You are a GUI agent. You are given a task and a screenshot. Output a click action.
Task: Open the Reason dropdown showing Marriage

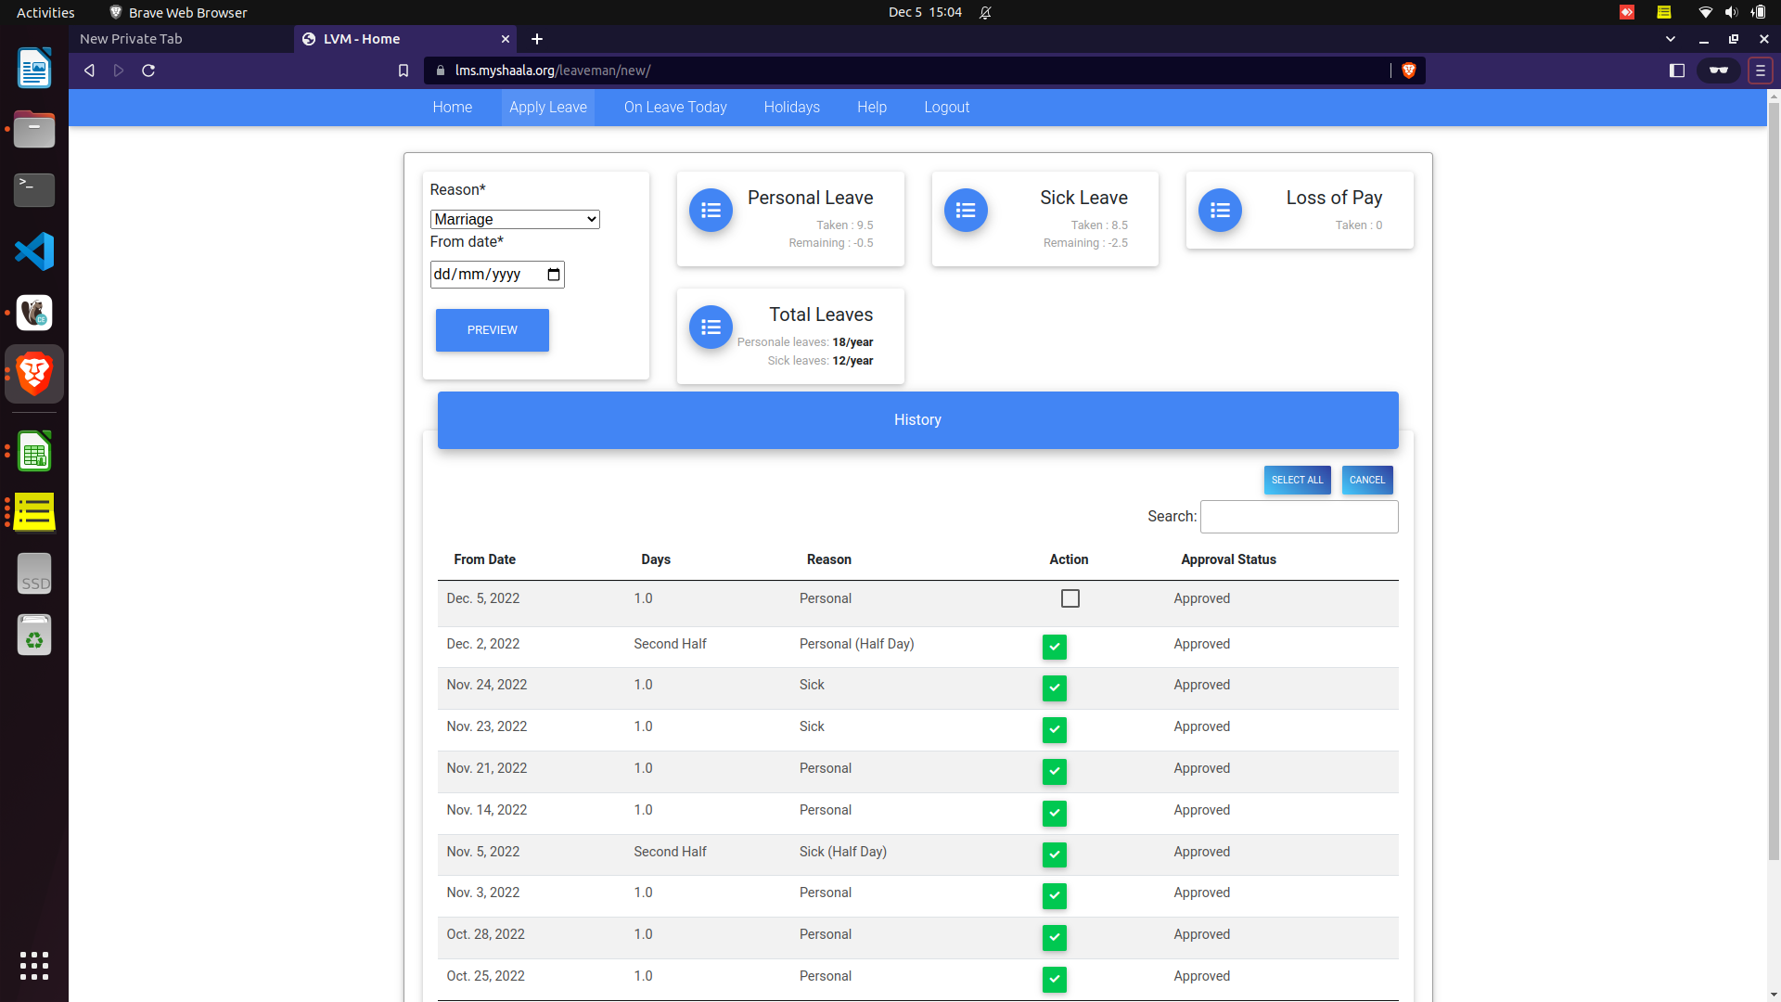(515, 220)
